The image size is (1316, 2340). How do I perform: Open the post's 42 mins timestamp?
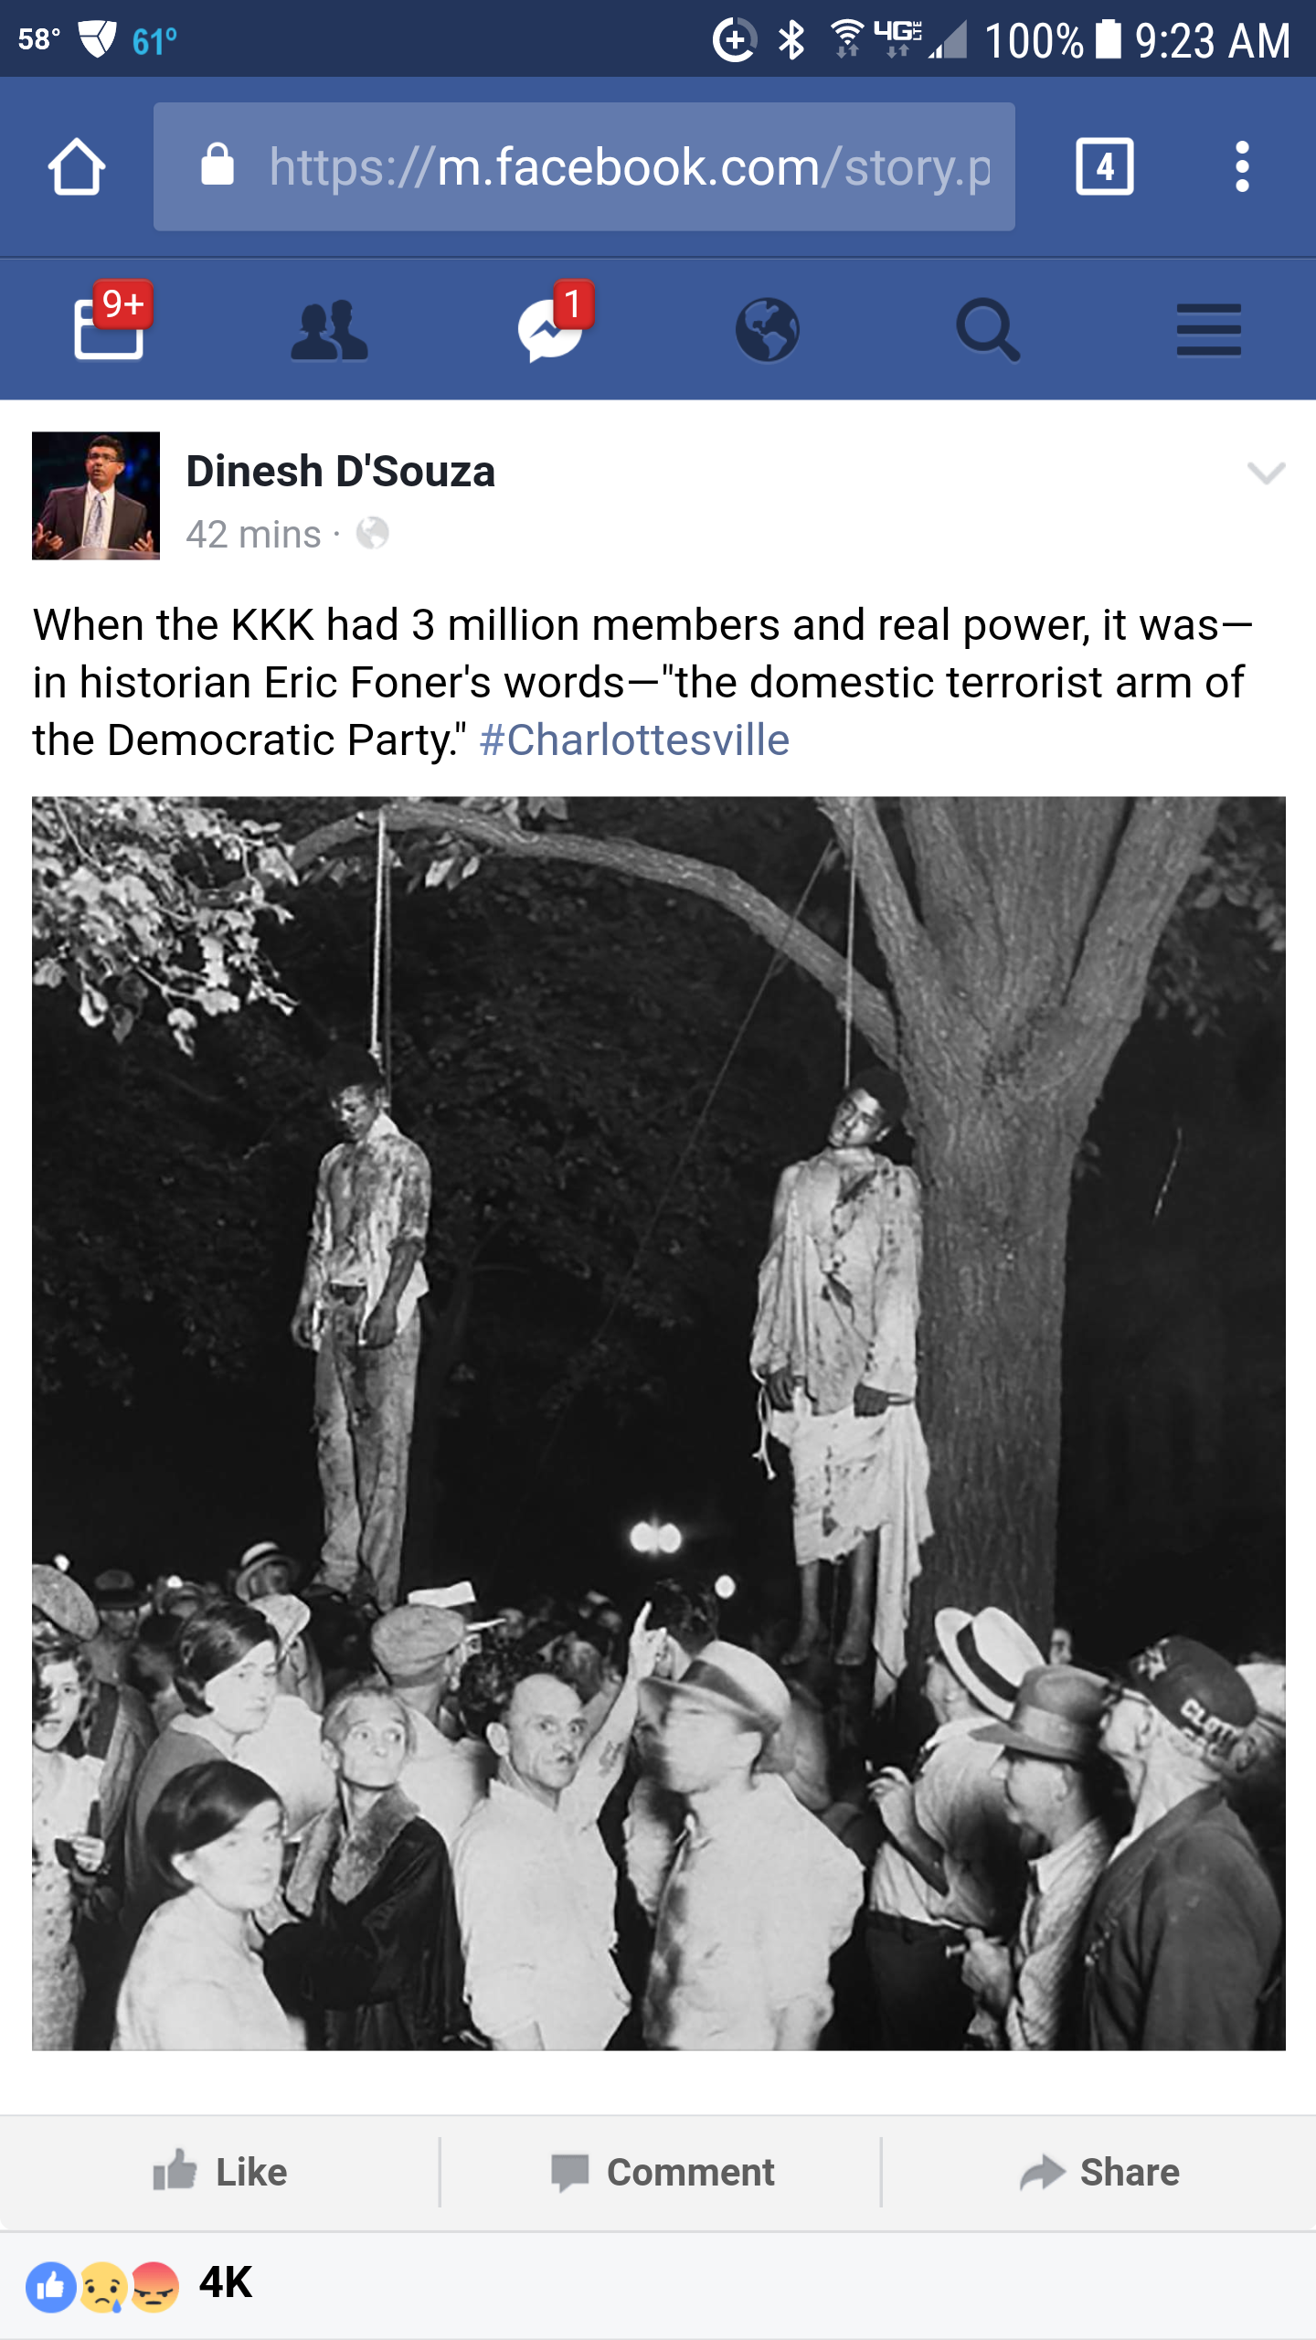click(x=253, y=534)
